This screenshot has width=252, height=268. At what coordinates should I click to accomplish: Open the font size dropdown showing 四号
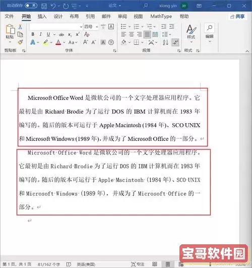pos(97,27)
